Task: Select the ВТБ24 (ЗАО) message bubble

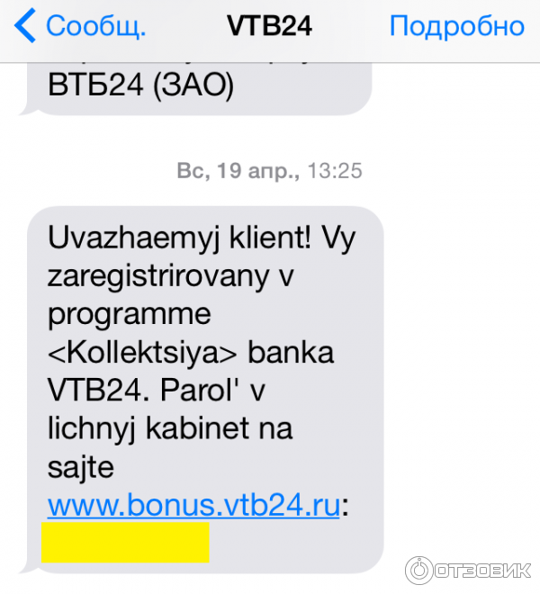Action: 199,89
